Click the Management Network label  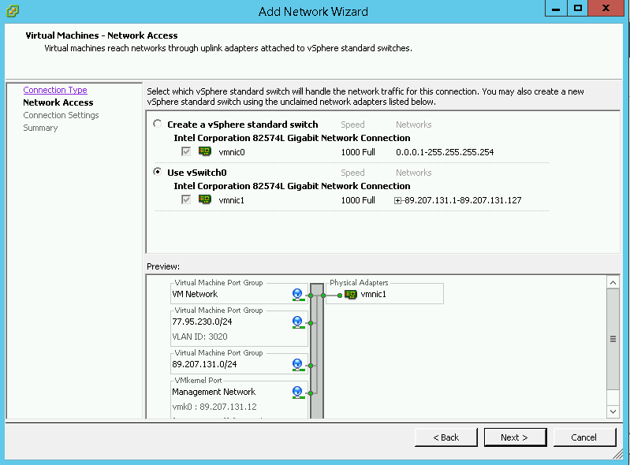214,392
